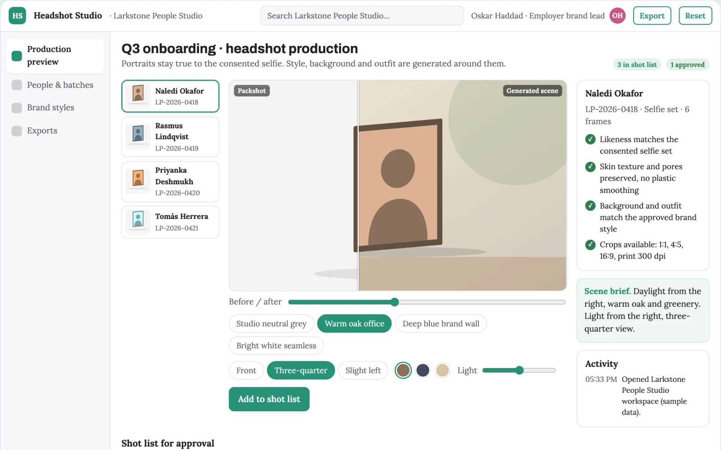Viewport: 721px width, 450px height.
Task: Pick the brown outfit color swatch
Action: pyautogui.click(x=403, y=370)
